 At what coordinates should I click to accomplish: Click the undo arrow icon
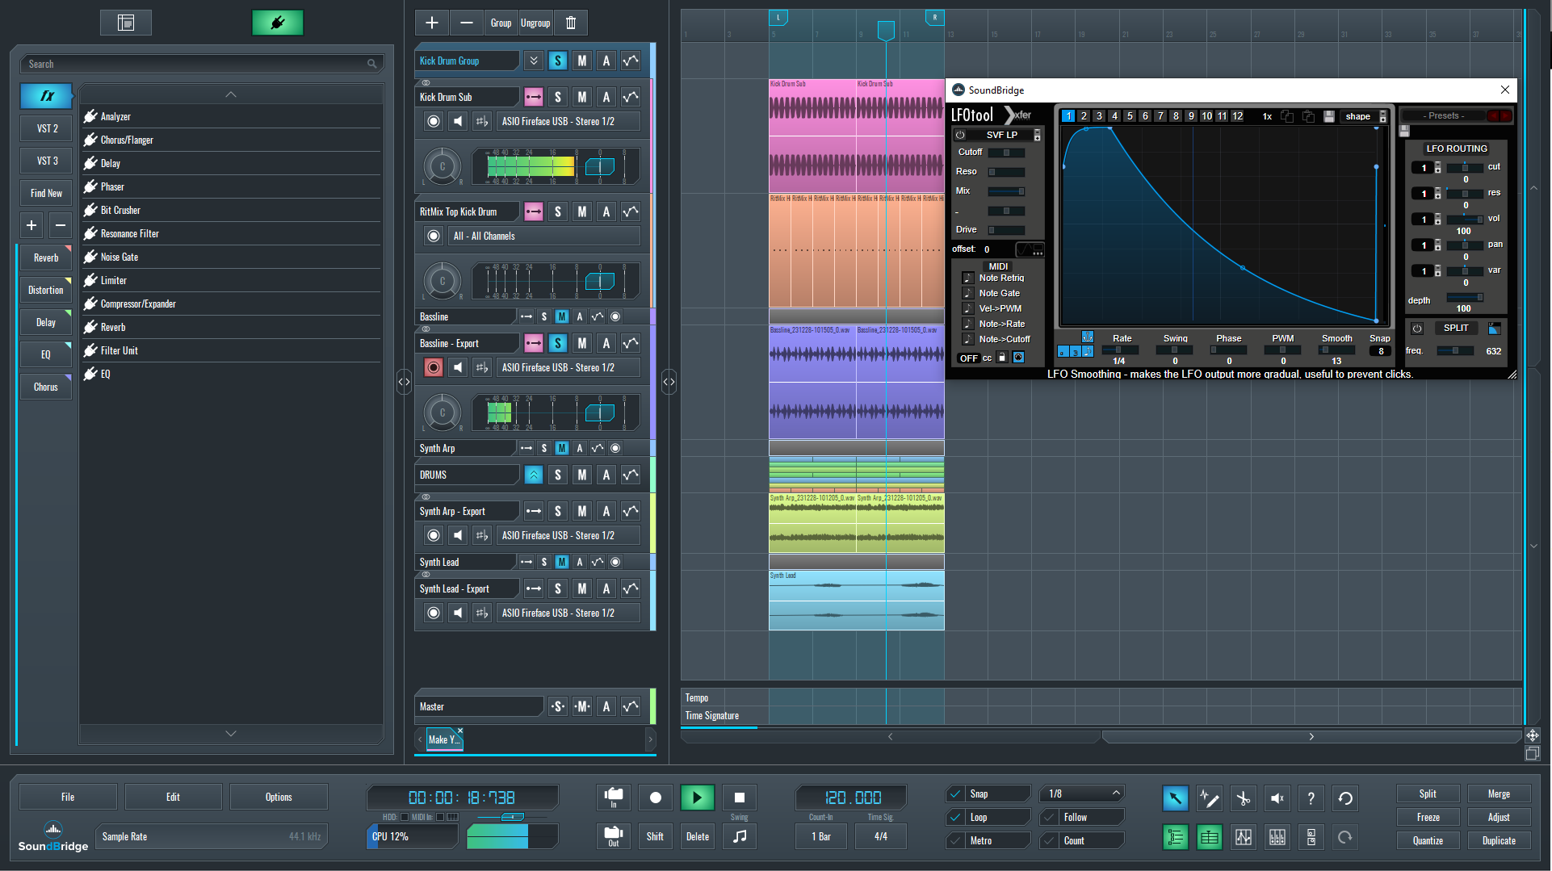[1345, 798]
